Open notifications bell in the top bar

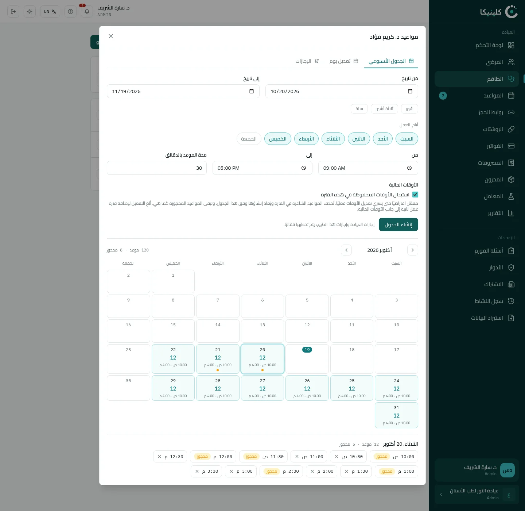(87, 11)
